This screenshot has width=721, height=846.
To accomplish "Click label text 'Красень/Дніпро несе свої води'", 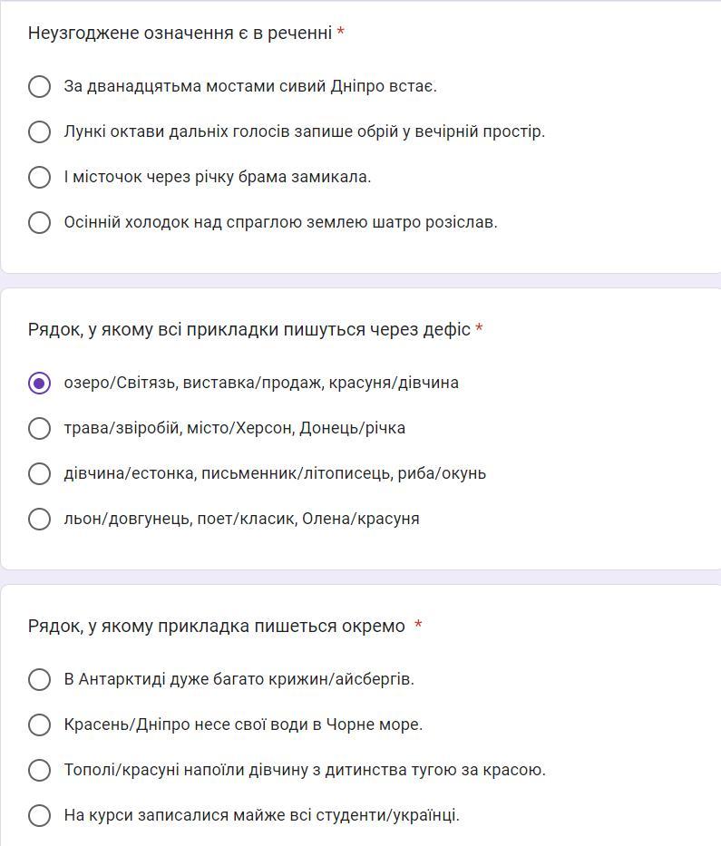I will 243,724.
